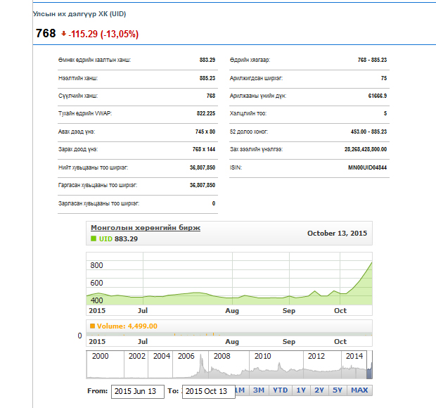Viewport: 436px width, 408px height.
Task: Click the From date input field
Action: [137, 391]
